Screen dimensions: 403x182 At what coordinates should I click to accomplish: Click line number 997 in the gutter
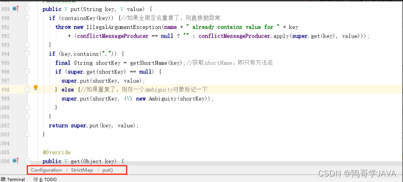click(x=5, y=81)
